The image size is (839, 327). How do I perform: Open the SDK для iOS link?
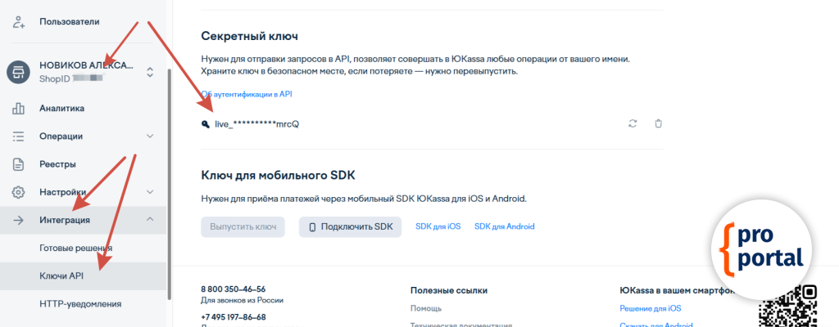438,226
